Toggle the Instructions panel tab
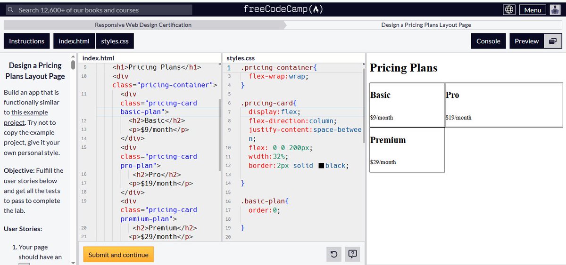 (27, 41)
